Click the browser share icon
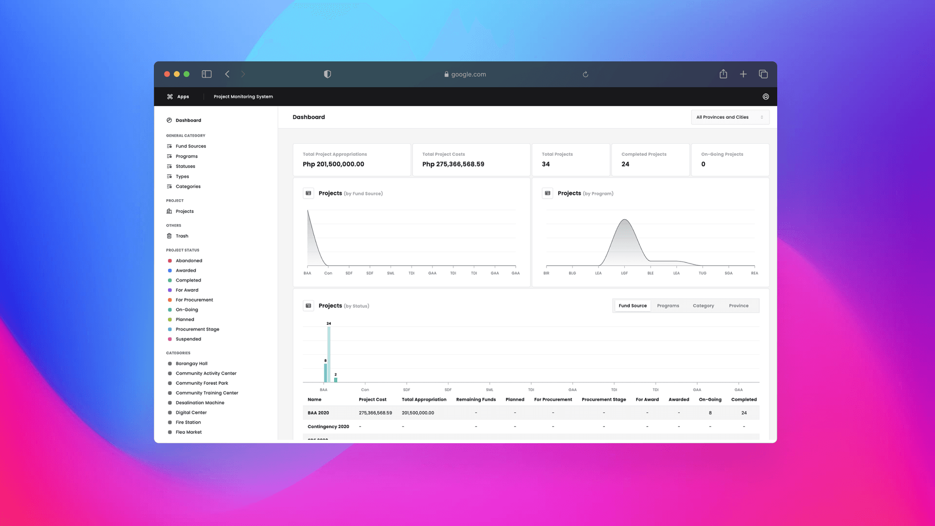 pyautogui.click(x=723, y=74)
